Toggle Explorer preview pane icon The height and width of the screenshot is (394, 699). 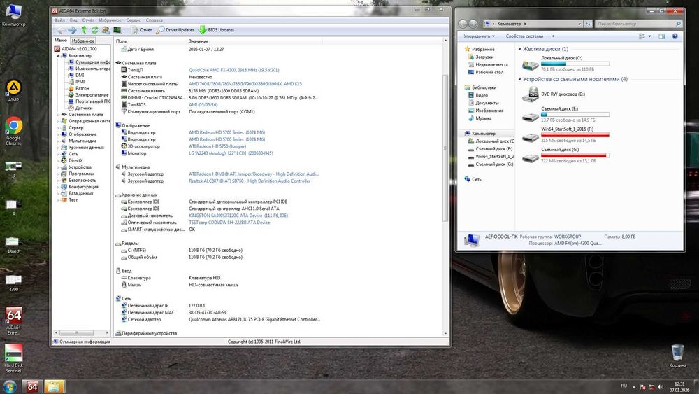[x=662, y=36]
